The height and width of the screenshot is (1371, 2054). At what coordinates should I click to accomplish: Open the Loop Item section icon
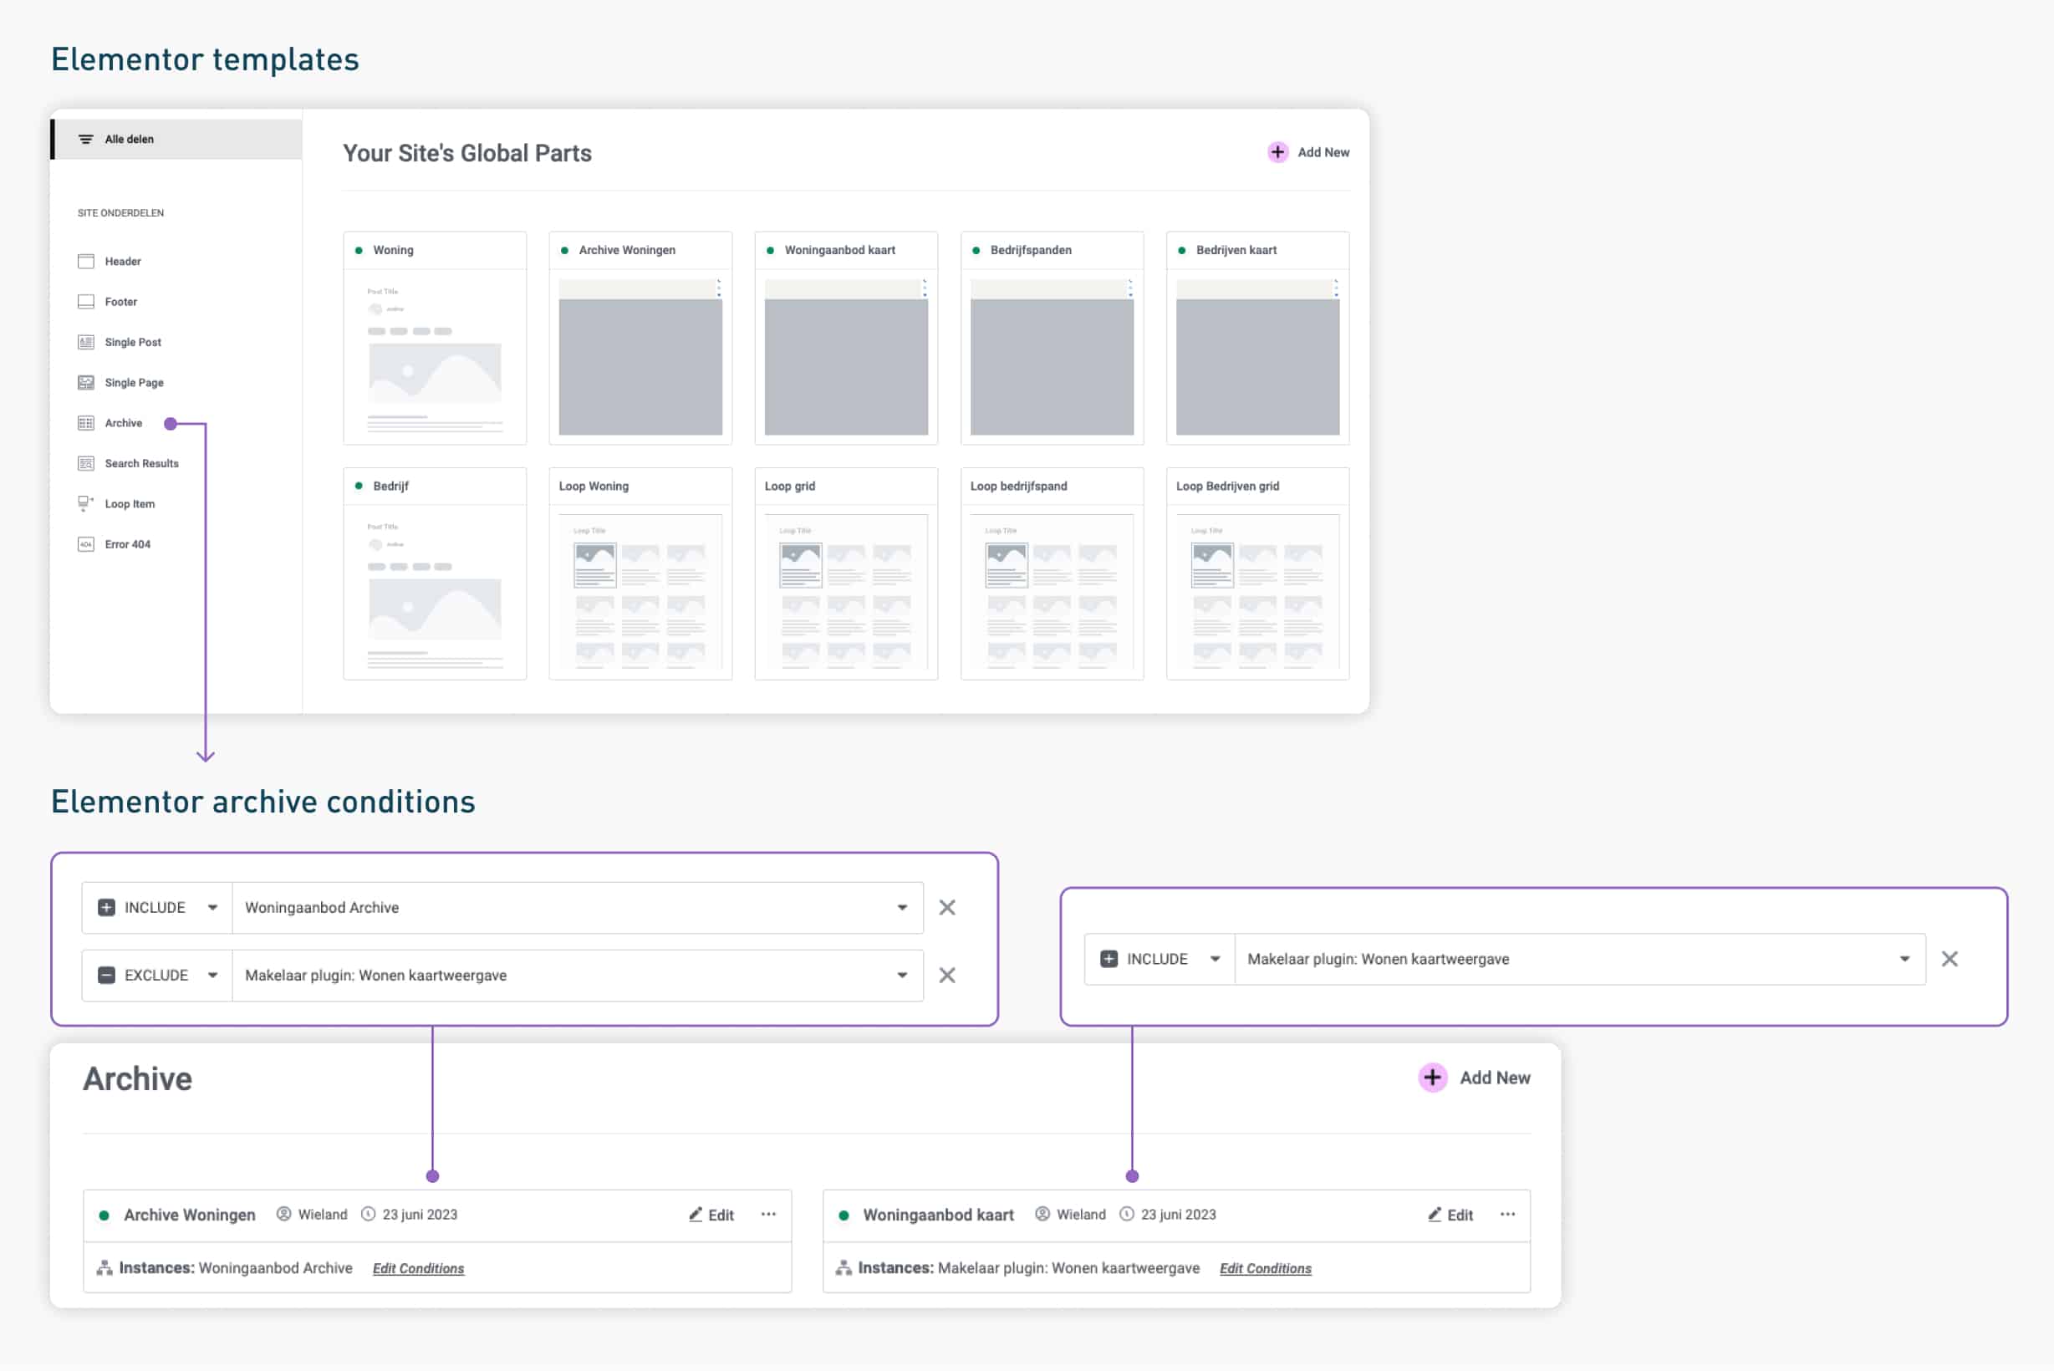pos(86,503)
